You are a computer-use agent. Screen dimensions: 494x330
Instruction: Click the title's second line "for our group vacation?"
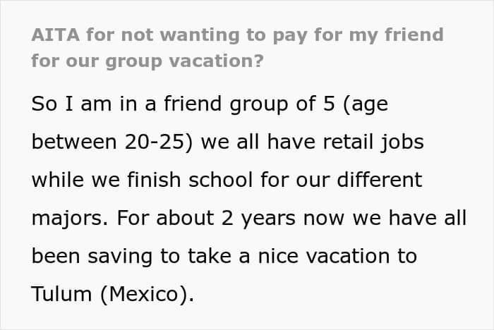147,61
